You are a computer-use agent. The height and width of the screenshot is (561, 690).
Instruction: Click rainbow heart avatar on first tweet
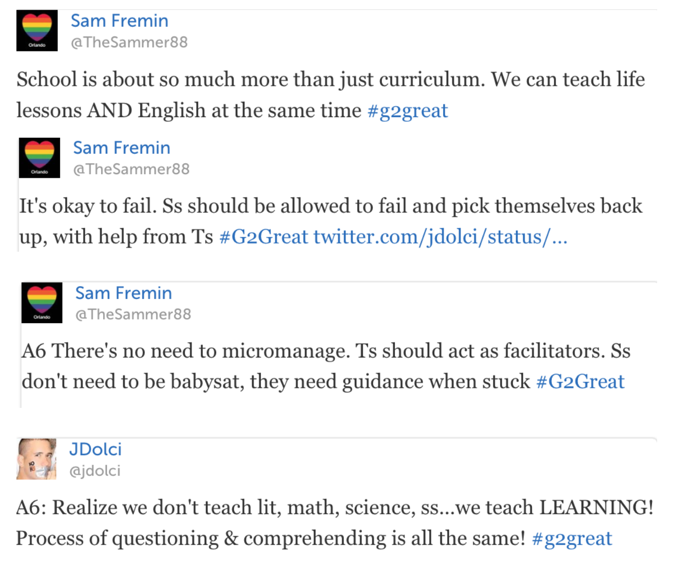(37, 30)
